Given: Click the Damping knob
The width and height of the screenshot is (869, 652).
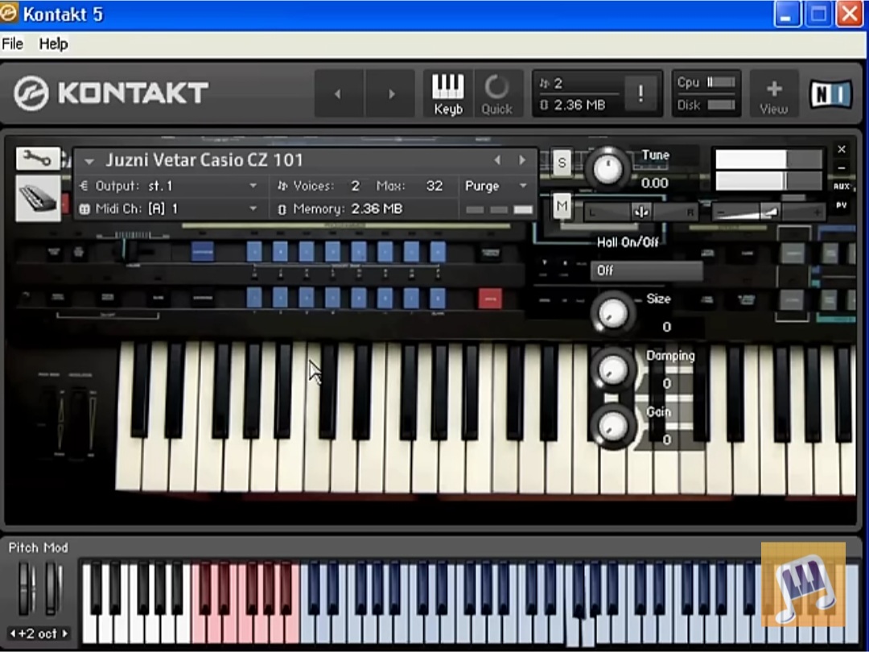Looking at the screenshot, I should (x=612, y=369).
